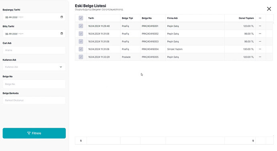Open the more options menu for PRK240416003
The width and height of the screenshot is (277, 151).
260,41
